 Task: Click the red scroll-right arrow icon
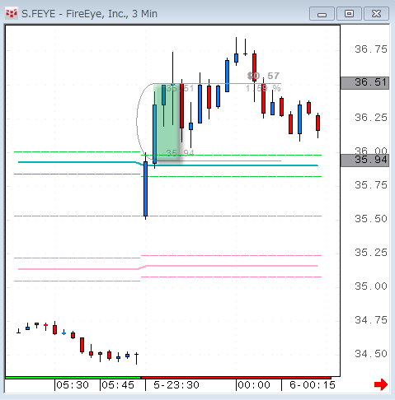381,384
